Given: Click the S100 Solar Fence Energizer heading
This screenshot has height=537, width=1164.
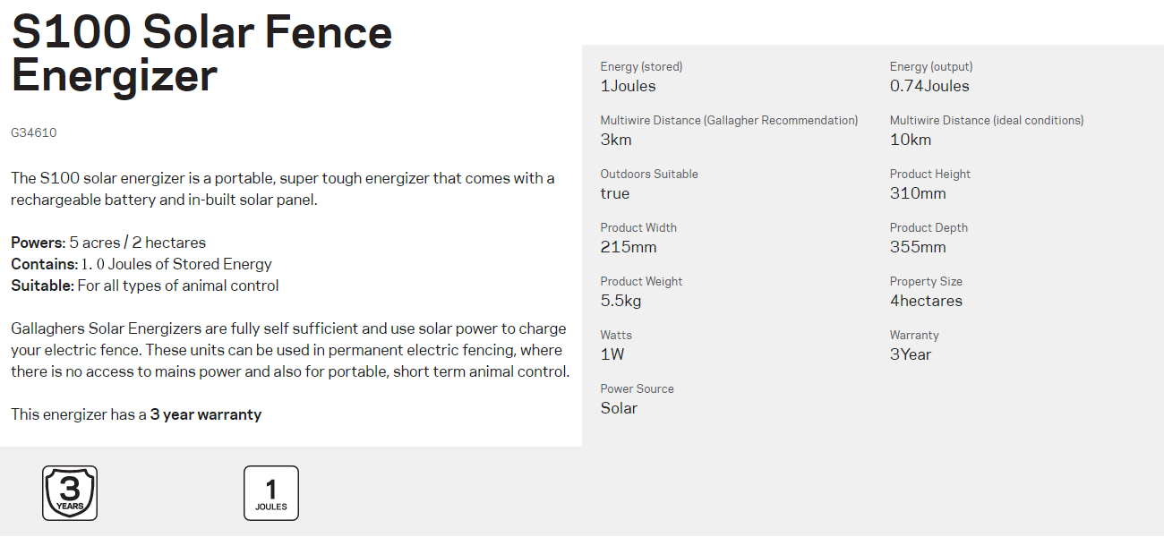Looking at the screenshot, I should point(201,54).
